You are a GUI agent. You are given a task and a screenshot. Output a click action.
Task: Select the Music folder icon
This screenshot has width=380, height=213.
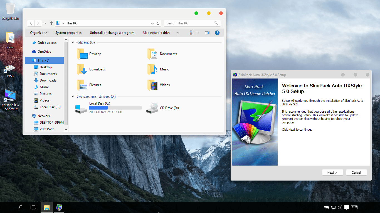(153, 70)
